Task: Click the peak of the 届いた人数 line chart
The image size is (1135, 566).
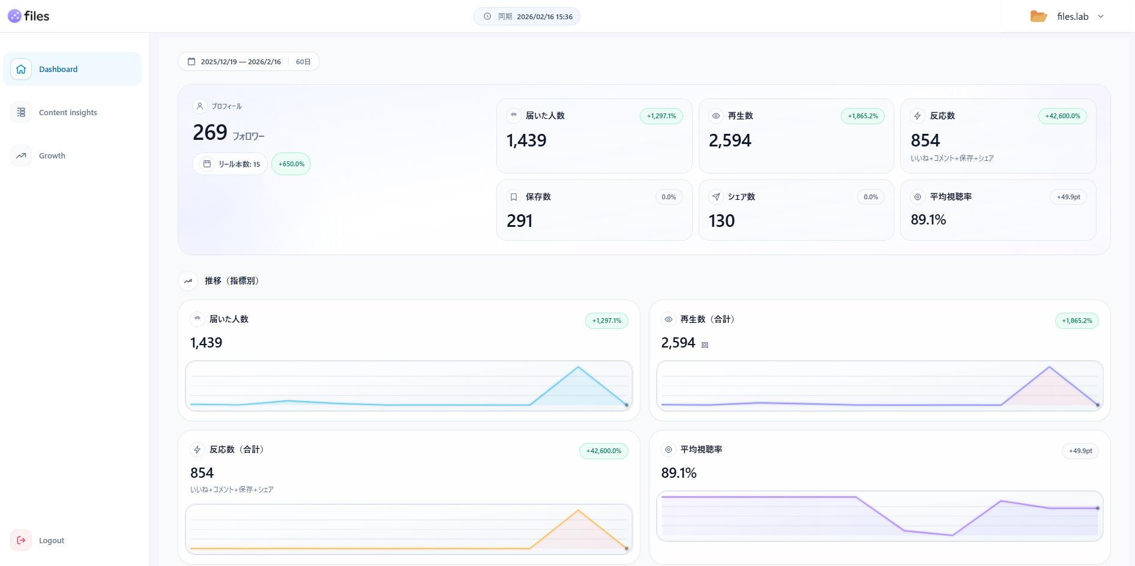Action: [x=578, y=367]
